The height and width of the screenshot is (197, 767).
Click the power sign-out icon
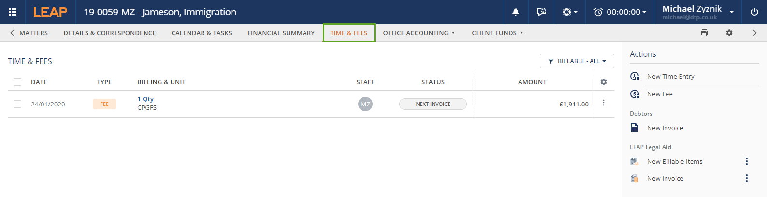pos(754,12)
